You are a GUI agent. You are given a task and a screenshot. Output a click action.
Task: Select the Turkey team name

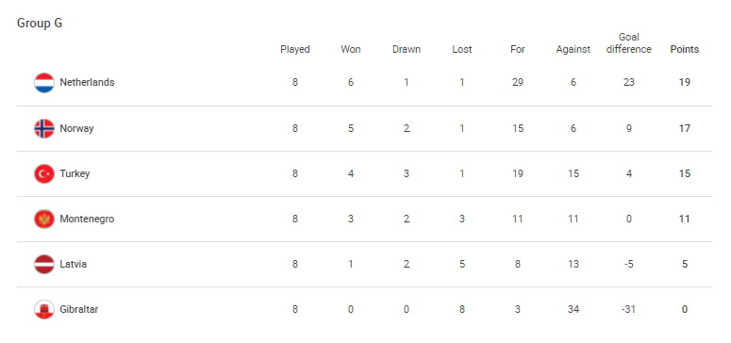pos(75,173)
